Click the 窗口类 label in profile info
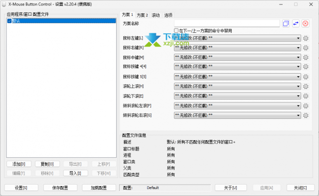The height and width of the screenshot is (196, 319). point(129,162)
